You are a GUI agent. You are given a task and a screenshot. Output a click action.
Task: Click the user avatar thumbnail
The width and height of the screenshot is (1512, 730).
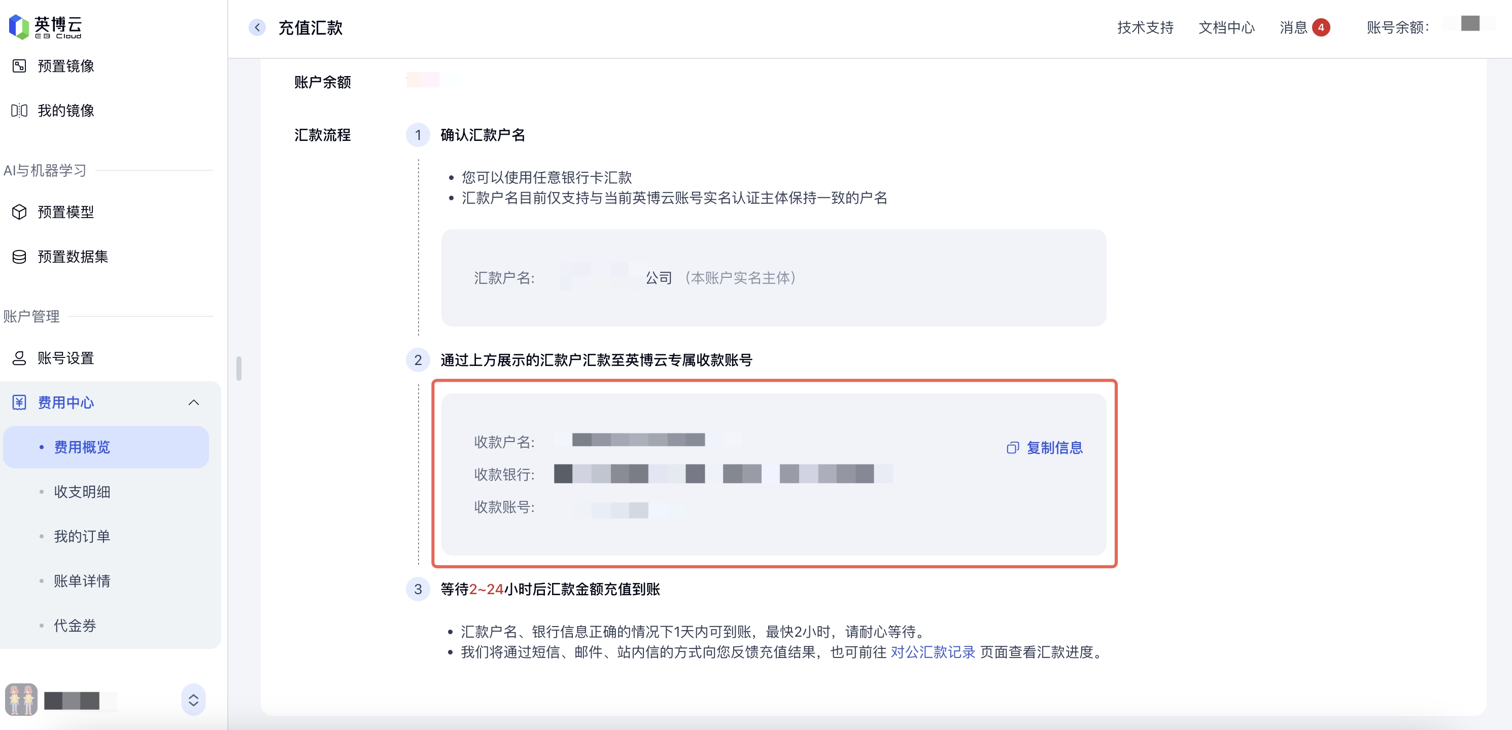(21, 700)
